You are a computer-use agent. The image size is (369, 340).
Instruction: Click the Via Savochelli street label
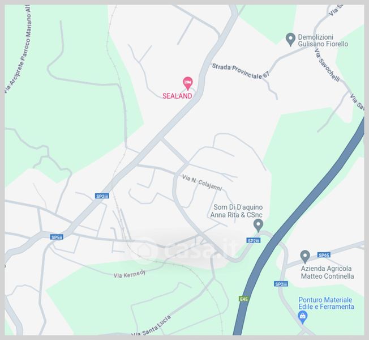(327, 65)
